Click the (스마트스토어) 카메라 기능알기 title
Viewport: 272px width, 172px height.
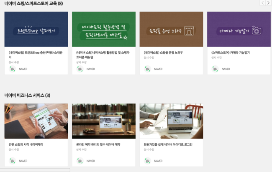click(231, 53)
